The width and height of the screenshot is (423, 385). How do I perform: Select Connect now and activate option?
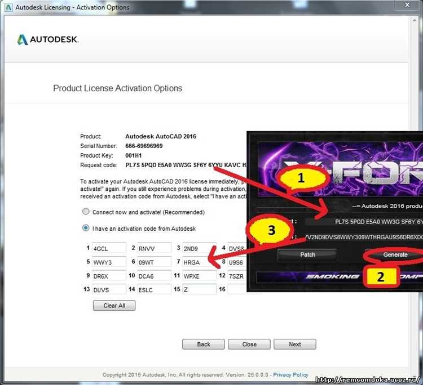(x=86, y=211)
